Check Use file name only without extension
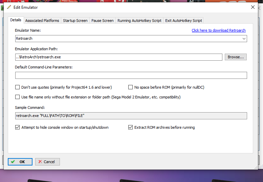The height and width of the screenshot is (182, 263). tap(18, 97)
